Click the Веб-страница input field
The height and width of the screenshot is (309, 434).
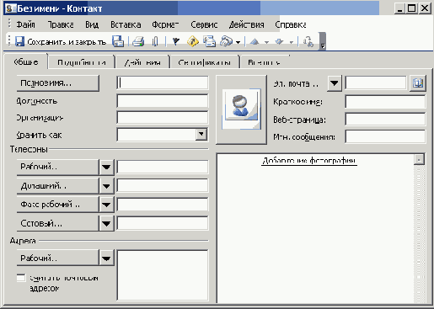click(x=385, y=120)
